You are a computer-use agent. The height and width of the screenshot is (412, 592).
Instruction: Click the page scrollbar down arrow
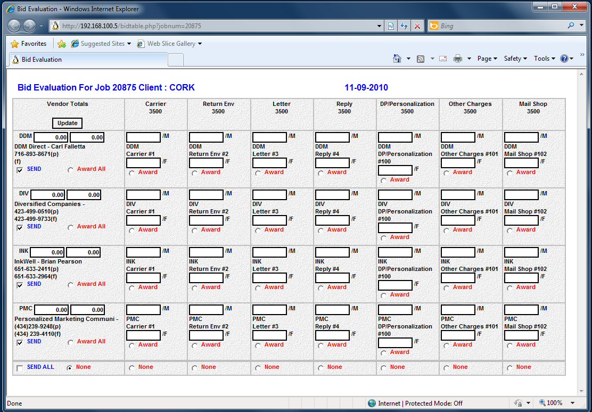pyautogui.click(x=581, y=392)
